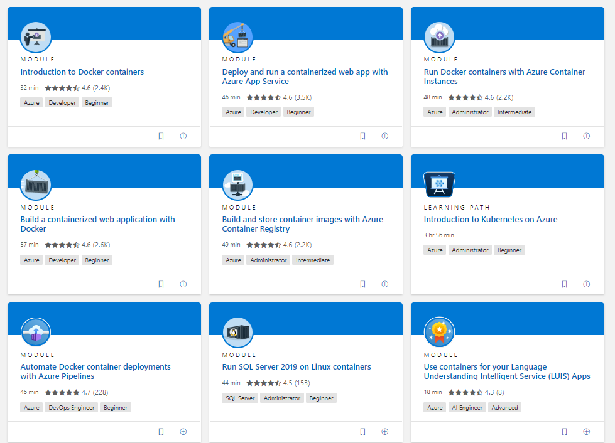
Task: Click the 3 hr 56 min duration text
Action: point(439,235)
